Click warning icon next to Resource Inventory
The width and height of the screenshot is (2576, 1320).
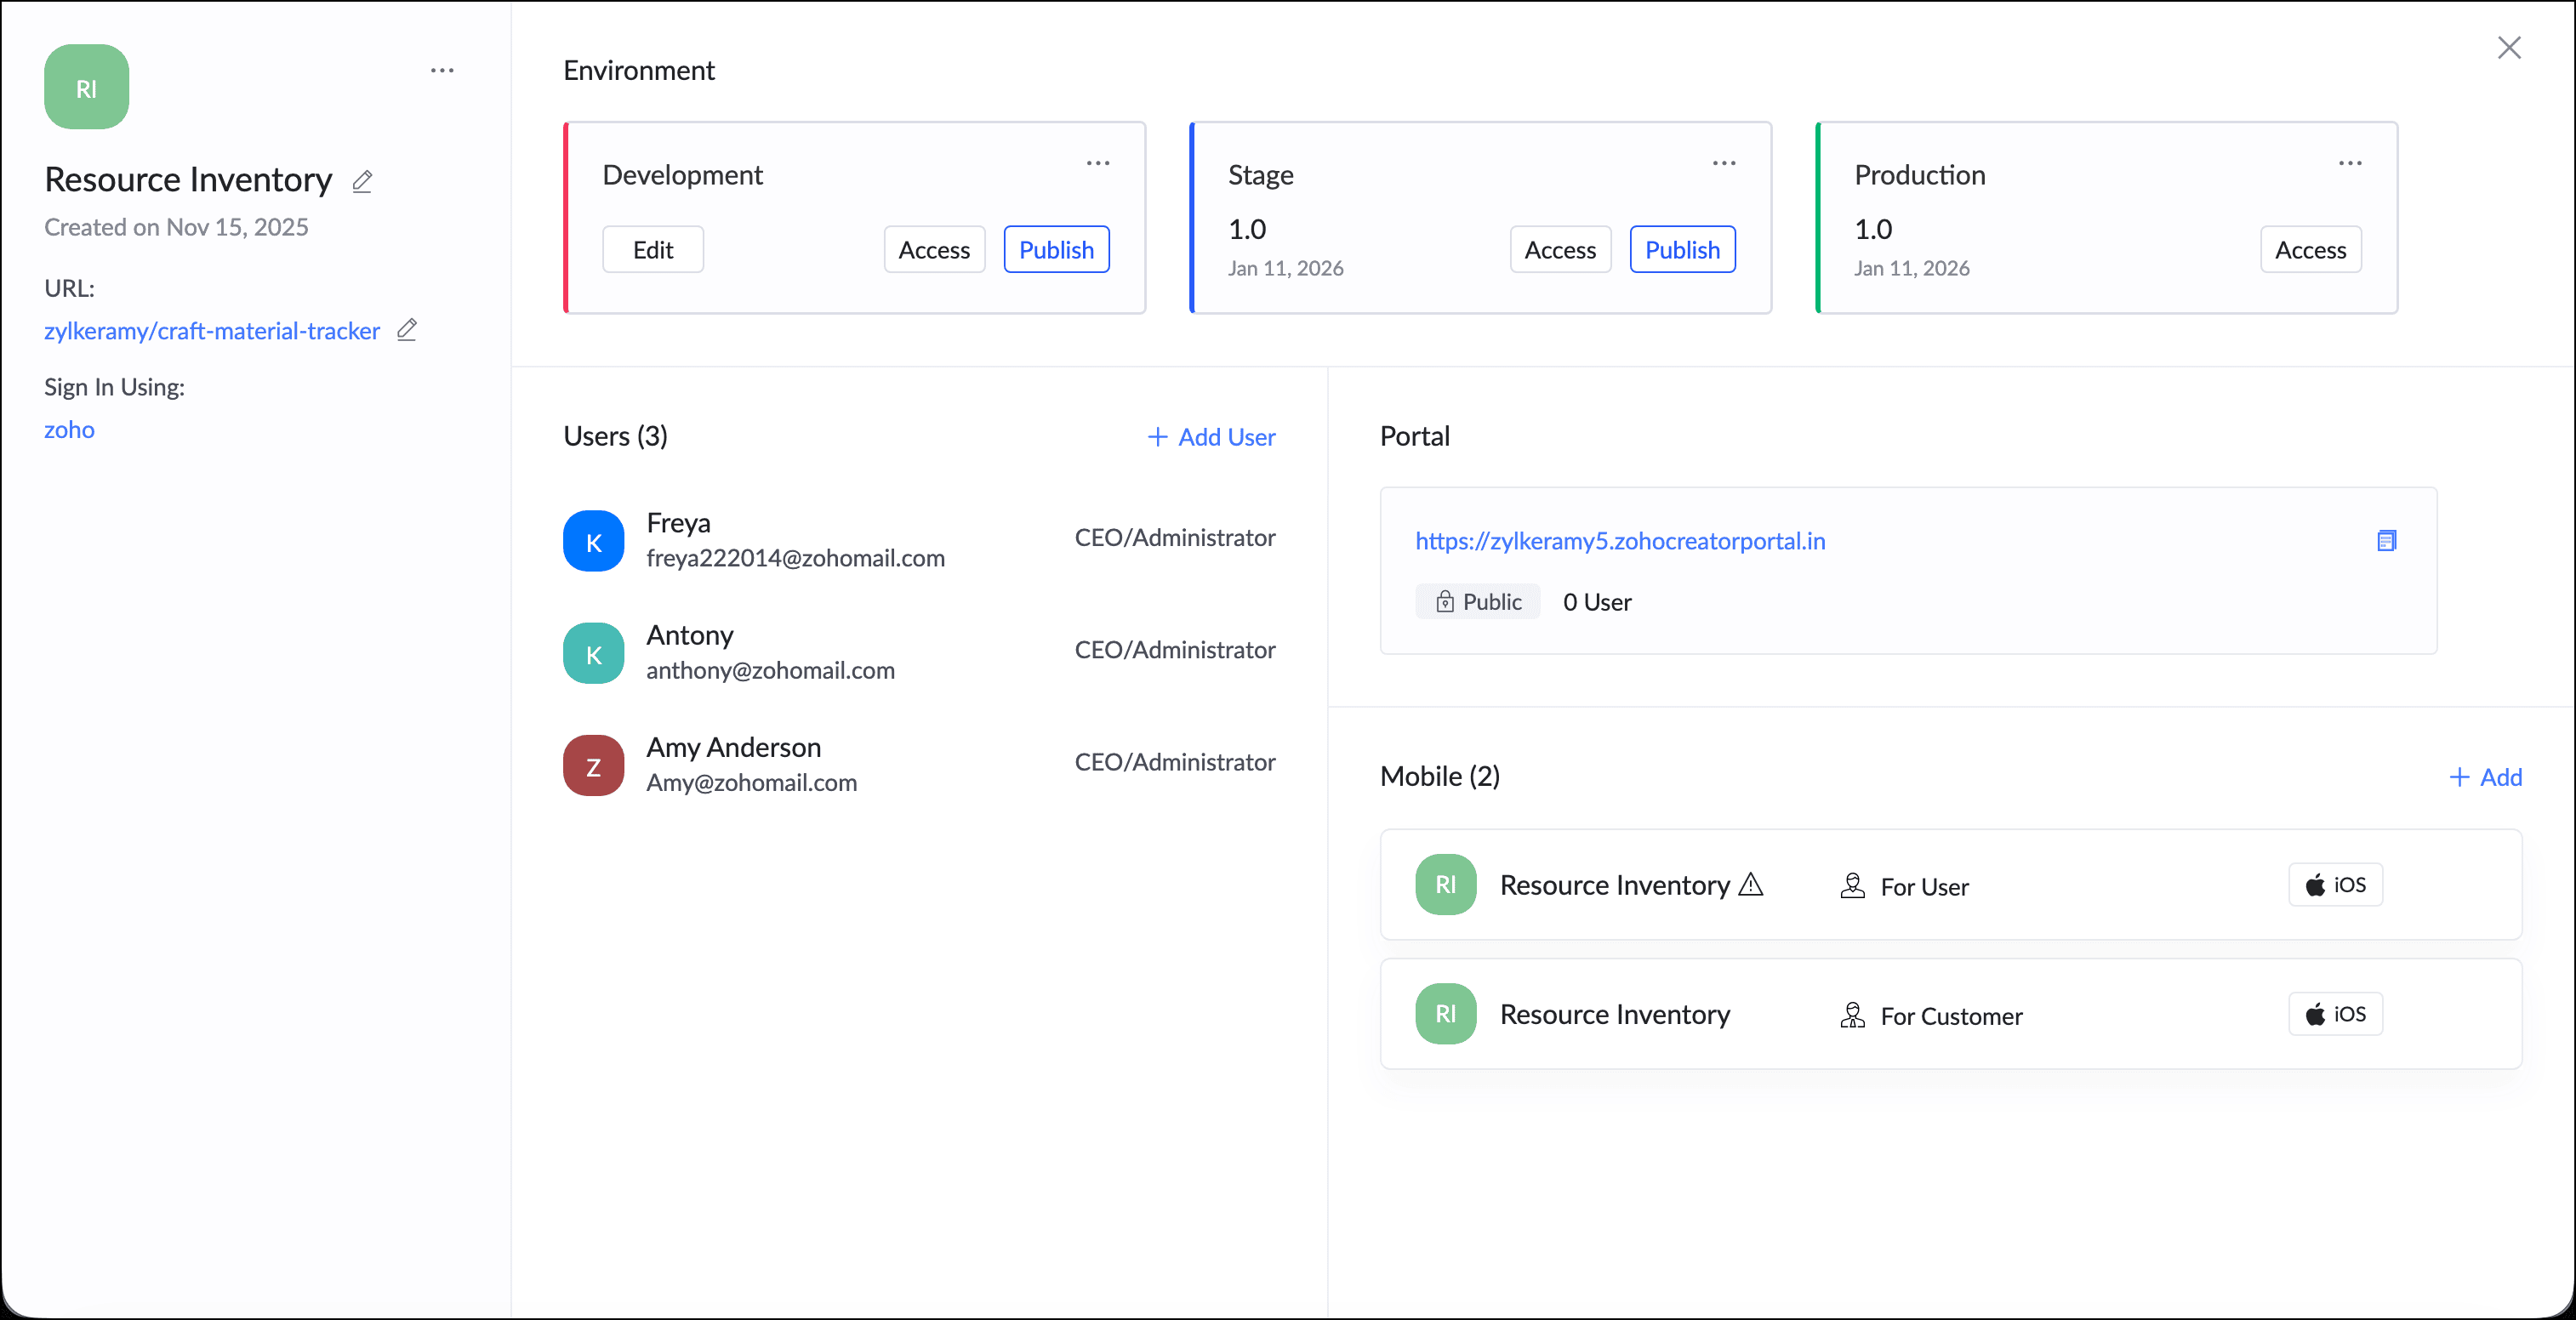[1750, 885]
